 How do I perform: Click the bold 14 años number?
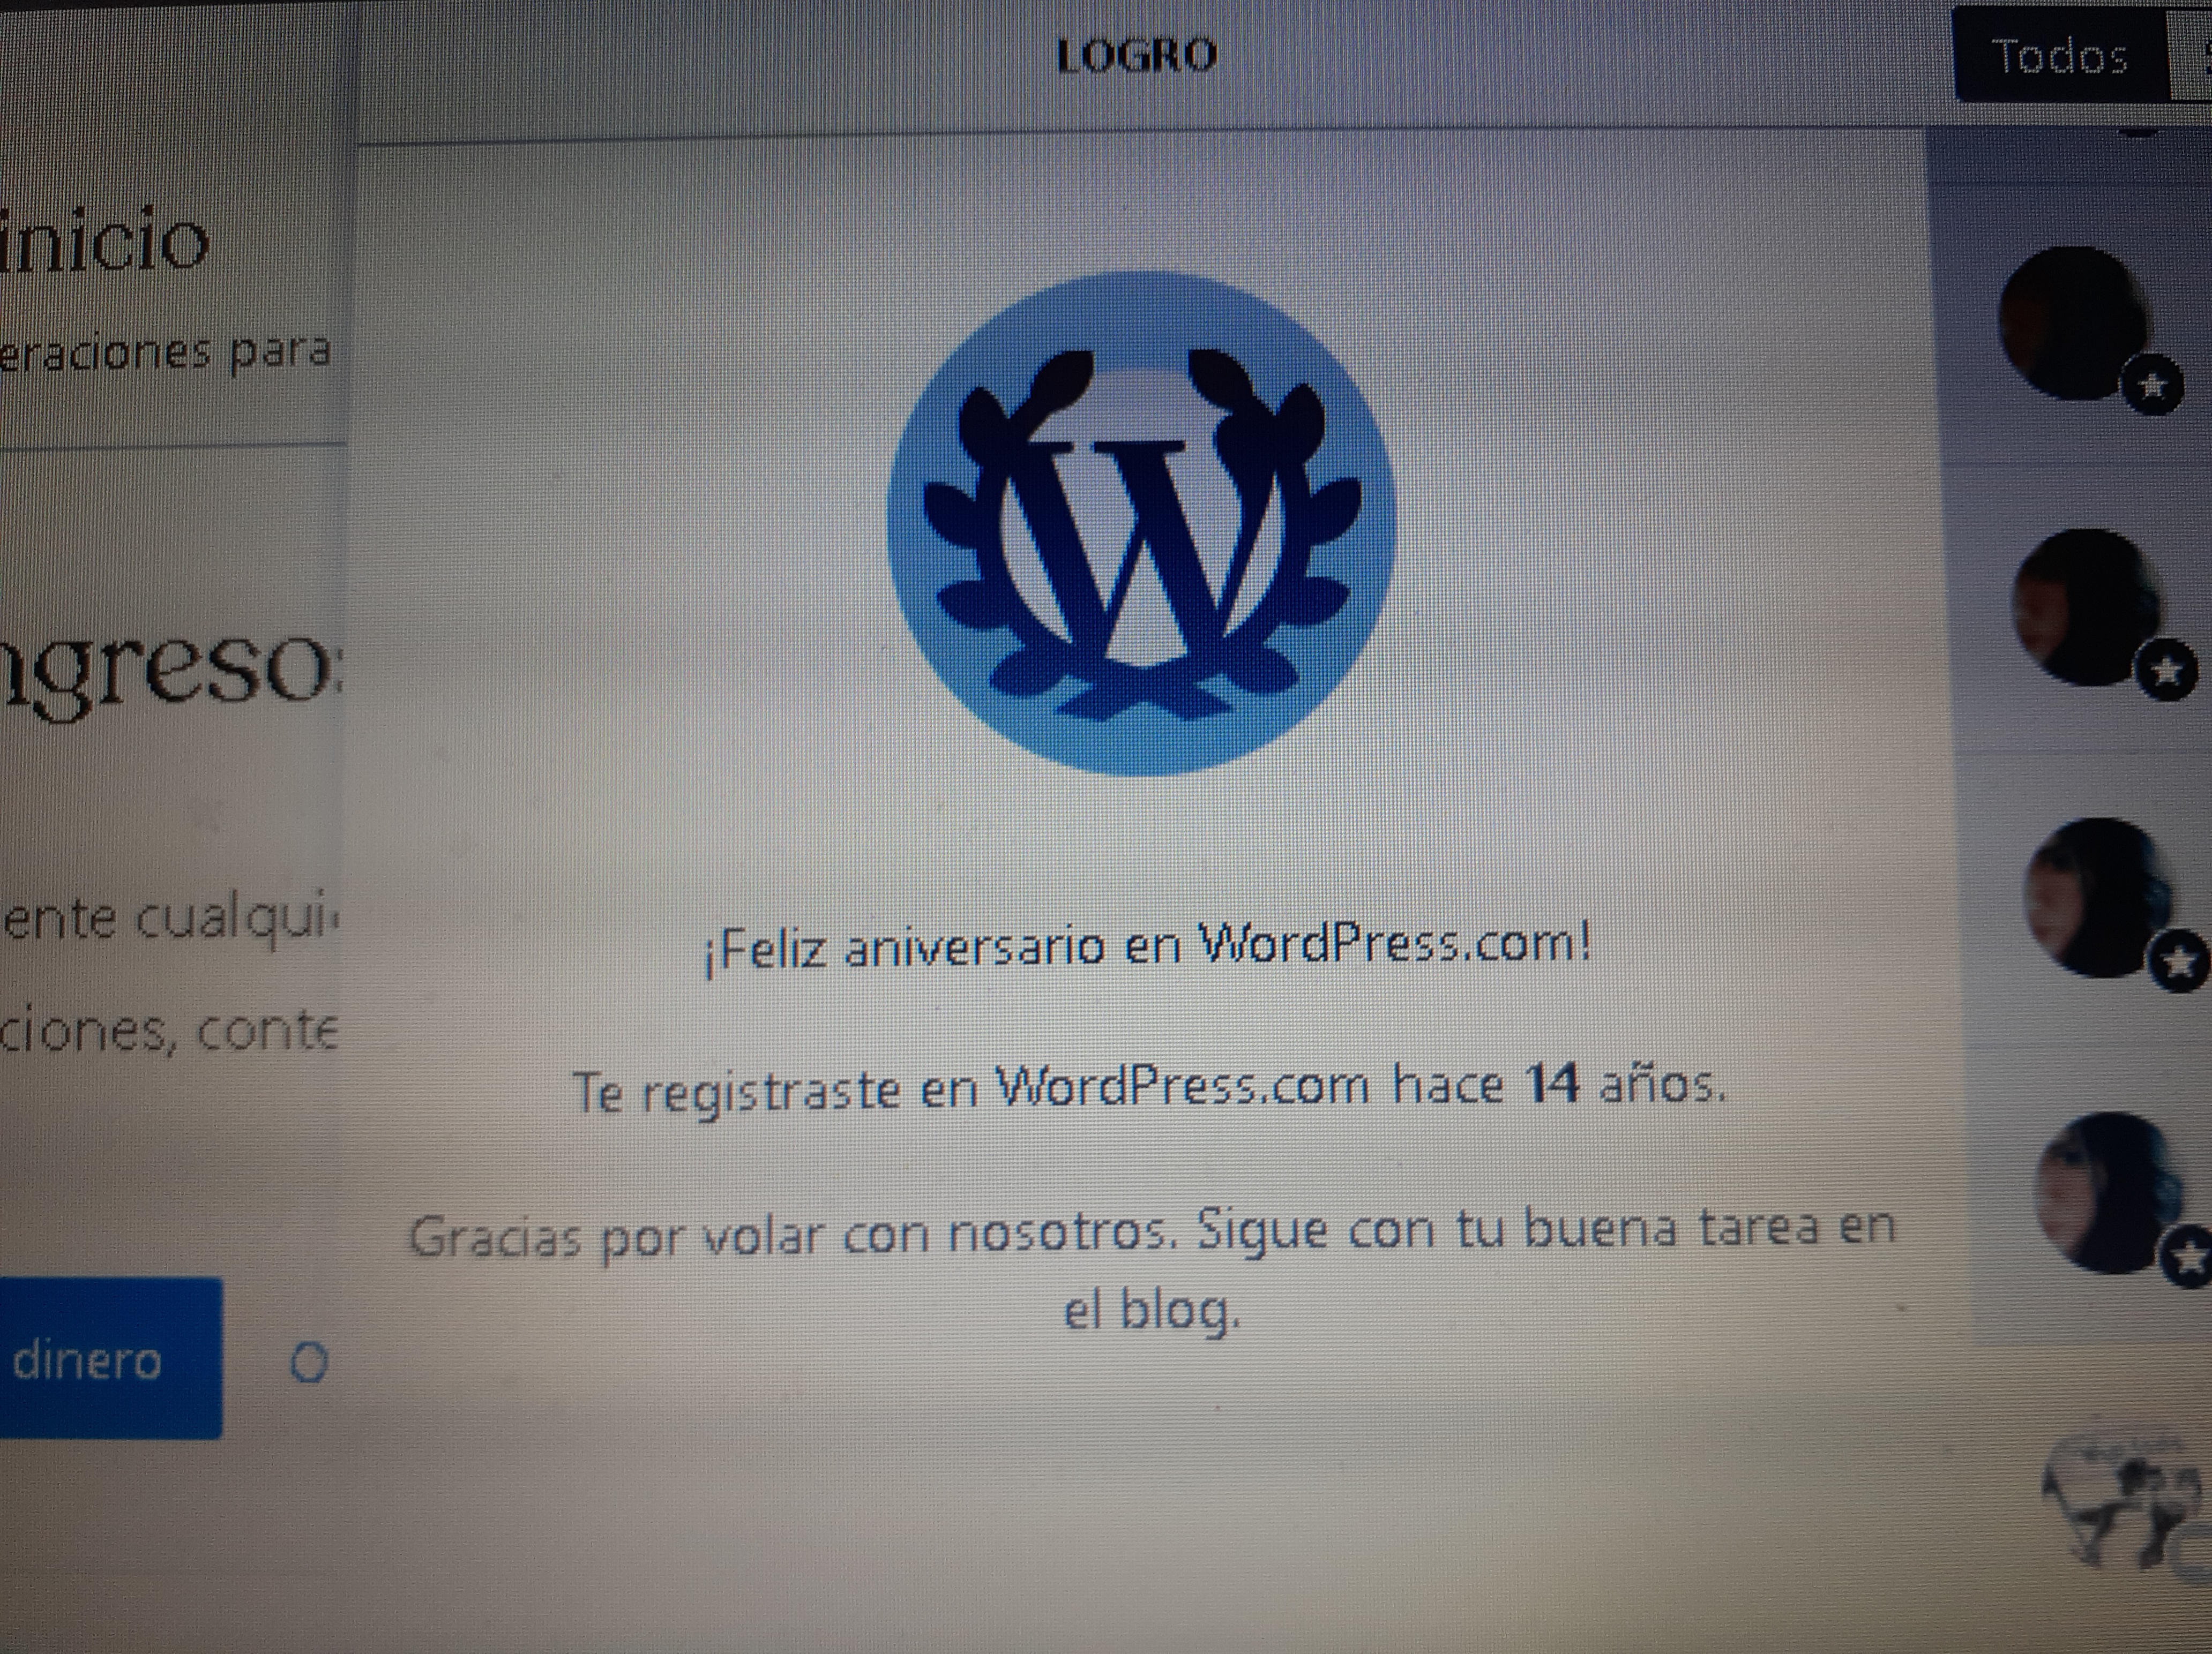[1552, 1084]
